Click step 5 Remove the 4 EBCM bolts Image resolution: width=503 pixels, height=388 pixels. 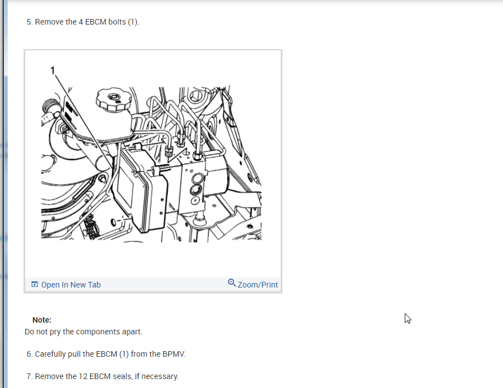pos(83,22)
